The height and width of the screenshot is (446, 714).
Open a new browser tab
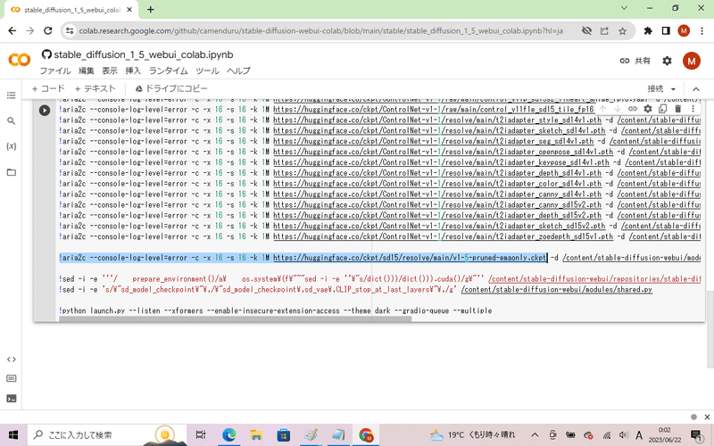point(150,9)
